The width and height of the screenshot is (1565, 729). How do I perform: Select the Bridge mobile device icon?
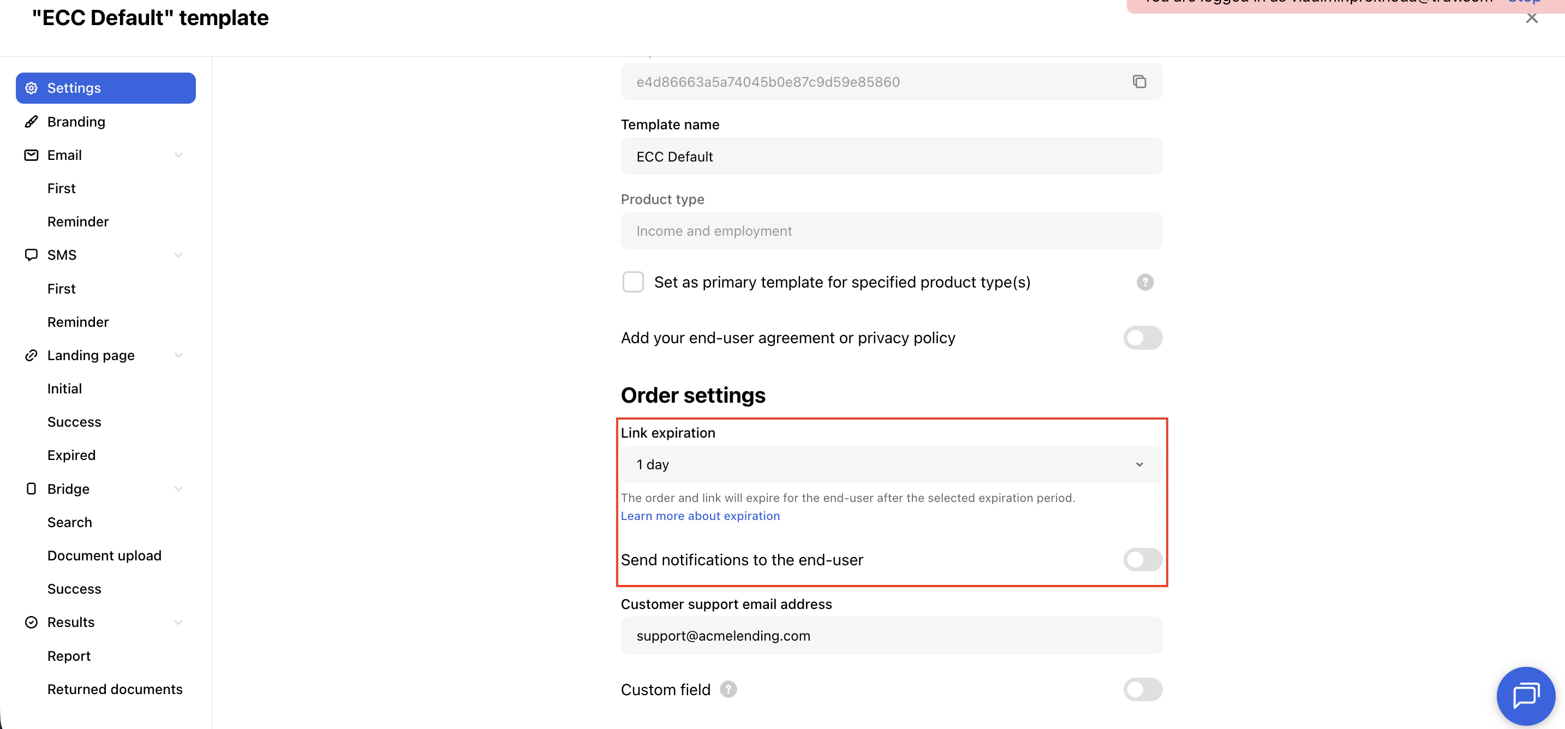[x=31, y=488]
